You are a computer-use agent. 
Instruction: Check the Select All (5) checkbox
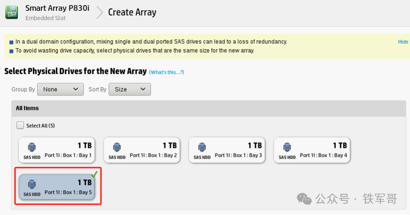pyautogui.click(x=20, y=125)
